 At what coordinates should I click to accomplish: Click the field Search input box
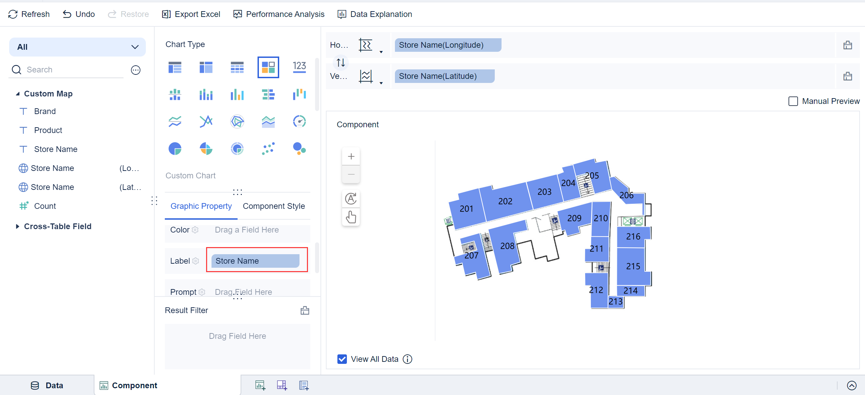(67, 70)
